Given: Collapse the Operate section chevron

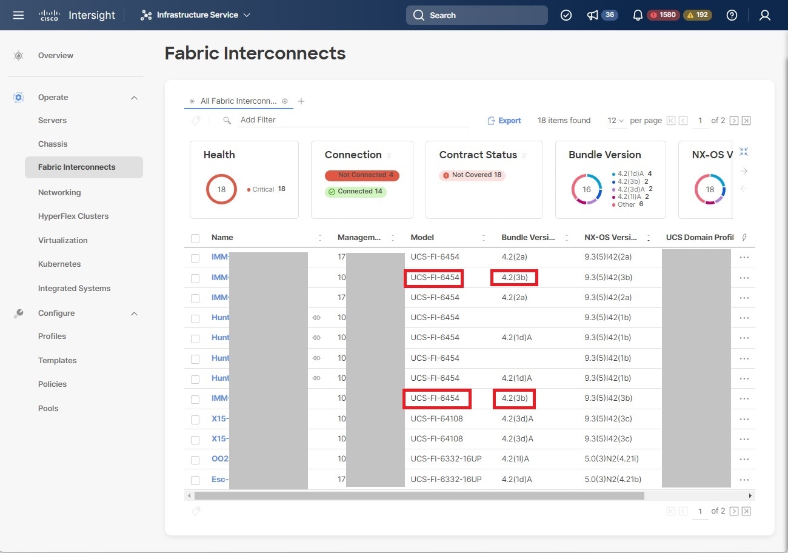Looking at the screenshot, I should pos(134,98).
